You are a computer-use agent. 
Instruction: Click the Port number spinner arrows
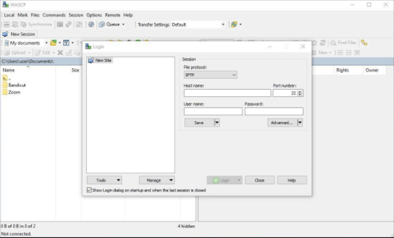coord(300,93)
